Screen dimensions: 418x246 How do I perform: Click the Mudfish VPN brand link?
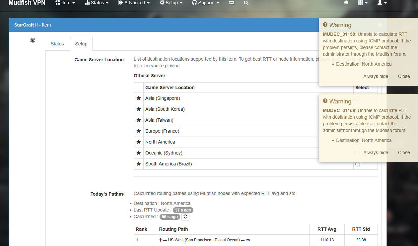pyautogui.click(x=27, y=3)
